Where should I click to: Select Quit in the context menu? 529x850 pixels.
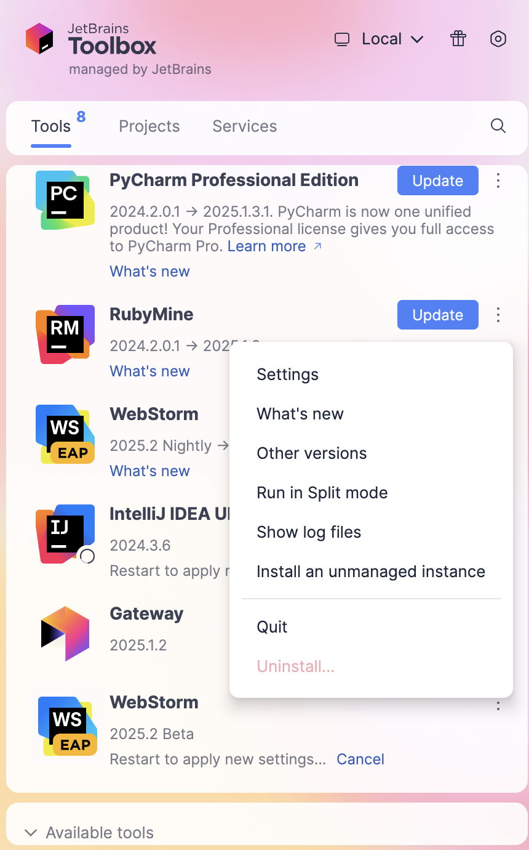point(272,626)
